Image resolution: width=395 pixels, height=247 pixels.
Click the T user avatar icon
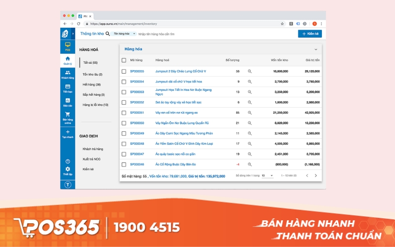click(68, 185)
